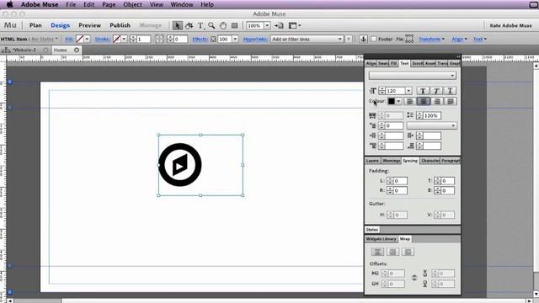Open the text colour dropdown arrow

(x=398, y=101)
